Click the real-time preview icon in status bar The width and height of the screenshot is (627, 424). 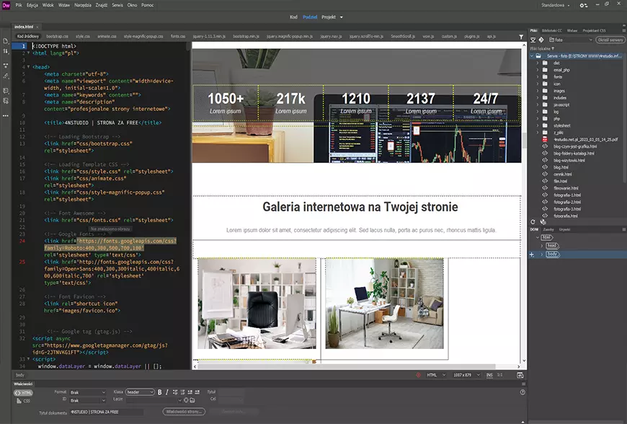pos(520,375)
